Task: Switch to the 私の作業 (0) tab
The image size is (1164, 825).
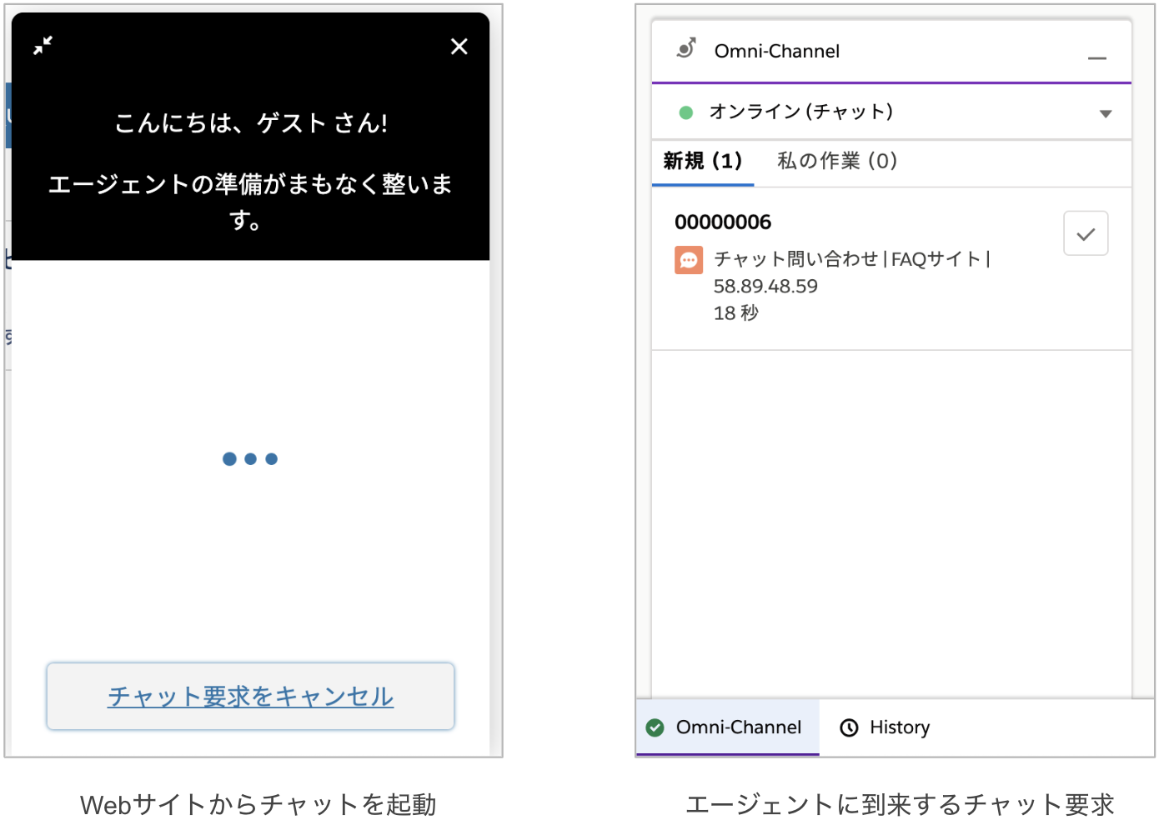Action: (837, 161)
